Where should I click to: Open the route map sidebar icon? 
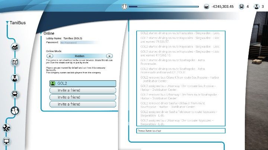point(16,62)
